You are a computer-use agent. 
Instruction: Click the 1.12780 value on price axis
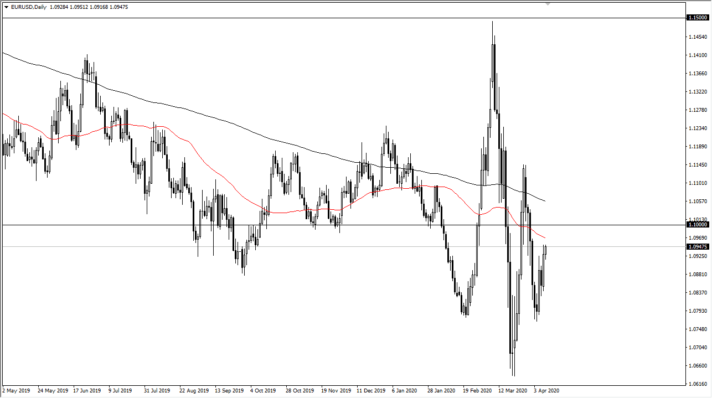click(x=698, y=110)
